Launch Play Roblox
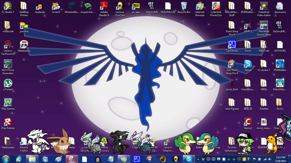Viewport: 291px width, 163px height. coord(8,123)
